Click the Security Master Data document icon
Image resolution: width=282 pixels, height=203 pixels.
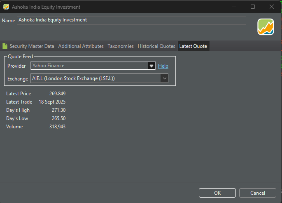[5, 46]
